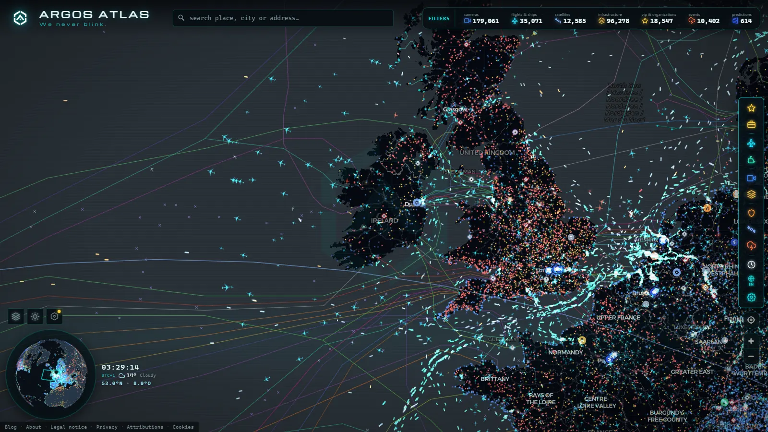Toggle flights & ships filter showing 35,071
Image resolution: width=768 pixels, height=432 pixels.
(x=527, y=19)
